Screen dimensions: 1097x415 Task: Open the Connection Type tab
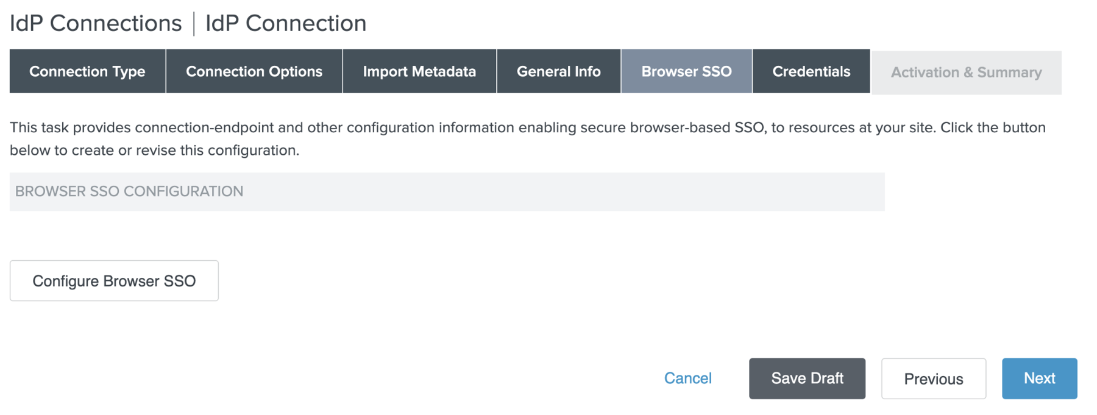(87, 71)
